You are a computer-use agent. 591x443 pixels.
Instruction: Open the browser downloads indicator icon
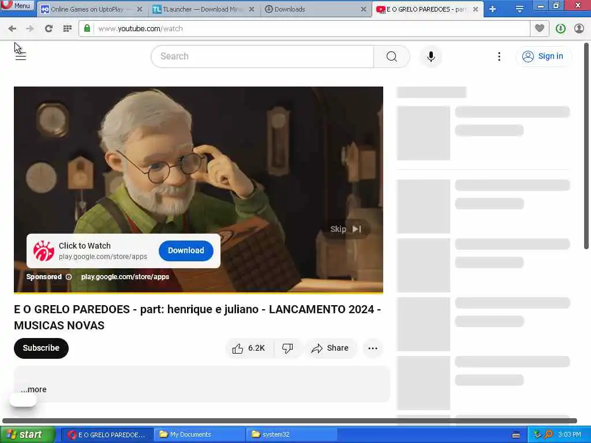(560, 29)
